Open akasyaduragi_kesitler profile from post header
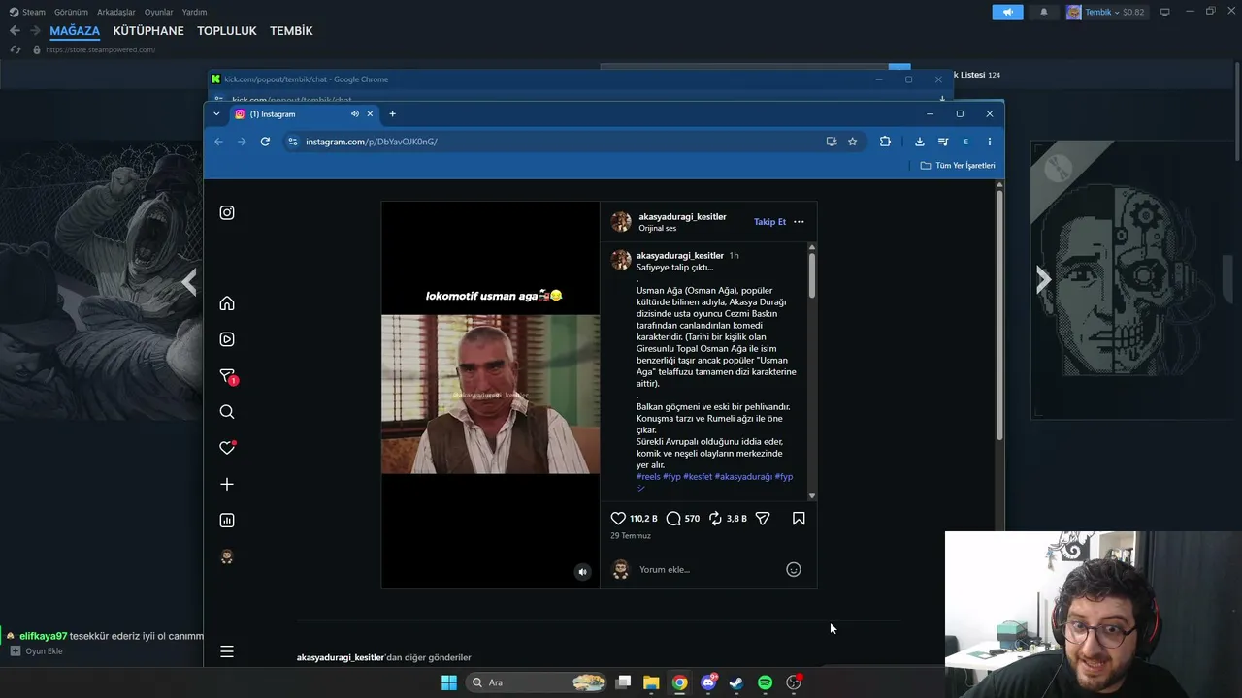1242x698 pixels. (x=682, y=216)
